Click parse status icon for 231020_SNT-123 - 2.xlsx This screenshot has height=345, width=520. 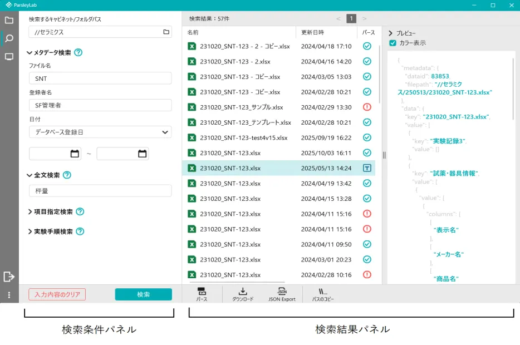click(x=367, y=61)
